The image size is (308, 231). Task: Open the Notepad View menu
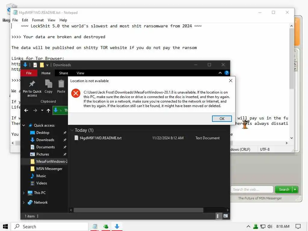(x=51, y=20)
